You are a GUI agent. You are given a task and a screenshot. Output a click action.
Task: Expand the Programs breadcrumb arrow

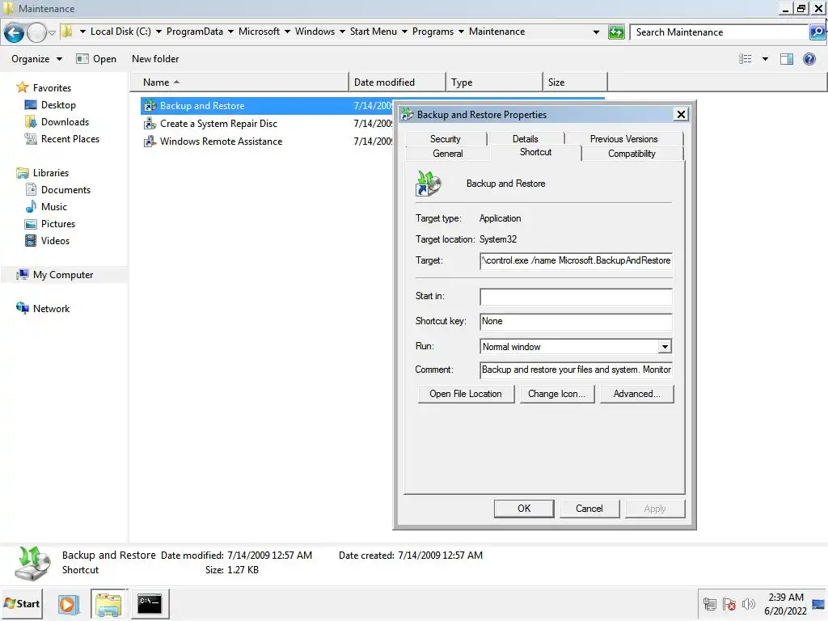point(461,32)
